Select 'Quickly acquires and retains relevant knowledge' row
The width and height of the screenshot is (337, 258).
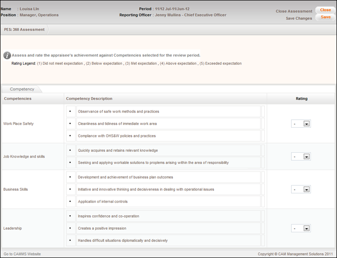[168, 150]
